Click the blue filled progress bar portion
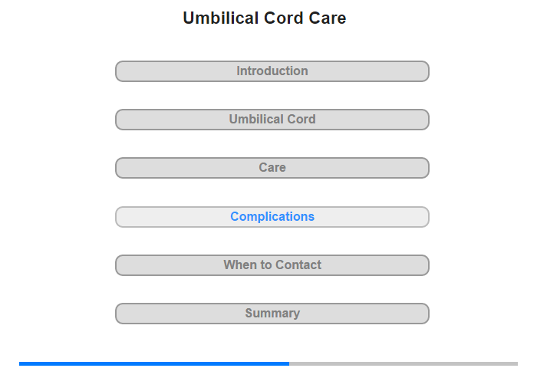The image size is (537, 368). 153,363
